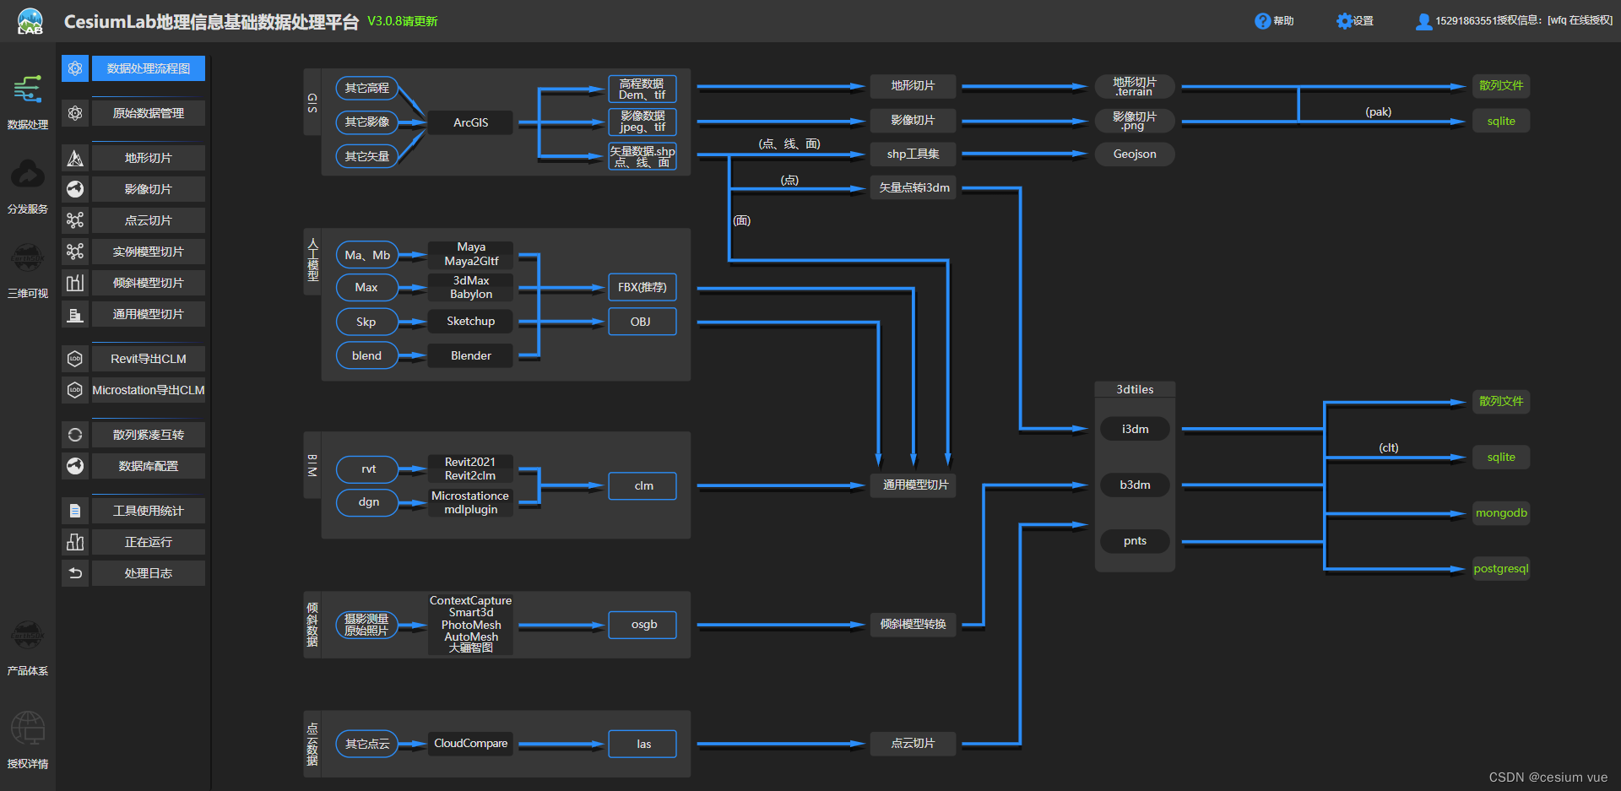1621x791 pixels.
Task: Click the shp工具集 flowchart node
Action: (913, 154)
